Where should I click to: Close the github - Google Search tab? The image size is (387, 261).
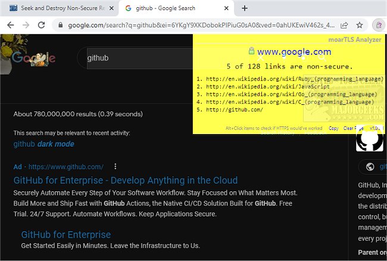226,8
